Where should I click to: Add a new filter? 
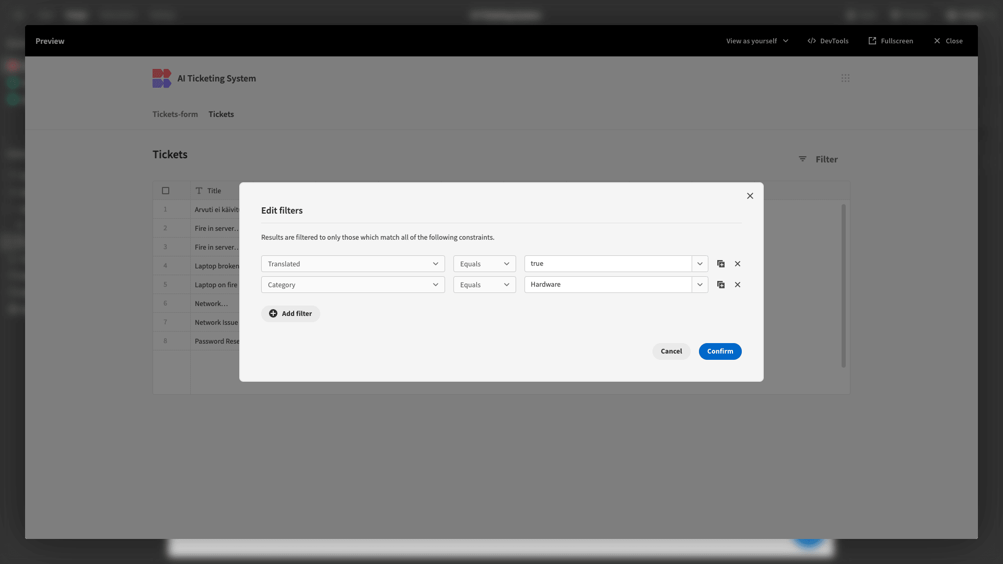(x=290, y=314)
